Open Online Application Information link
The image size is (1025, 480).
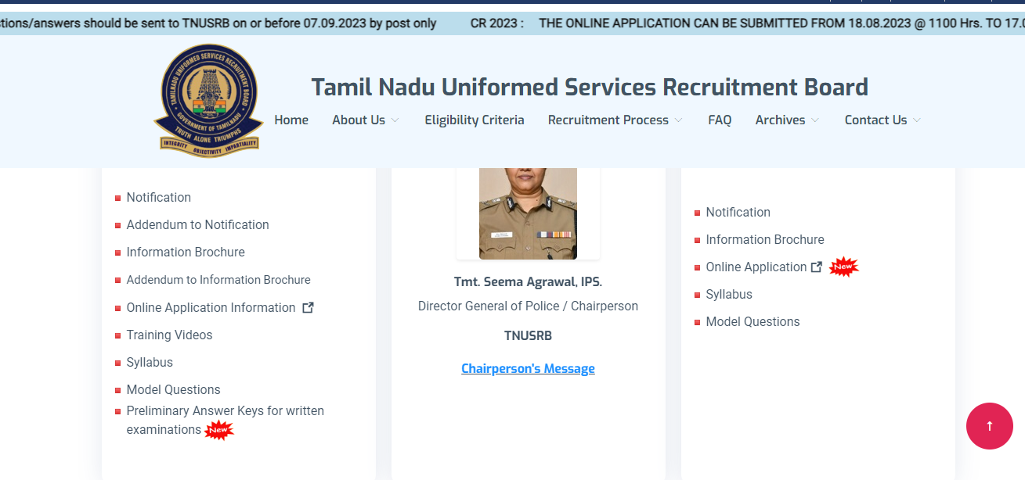click(211, 308)
